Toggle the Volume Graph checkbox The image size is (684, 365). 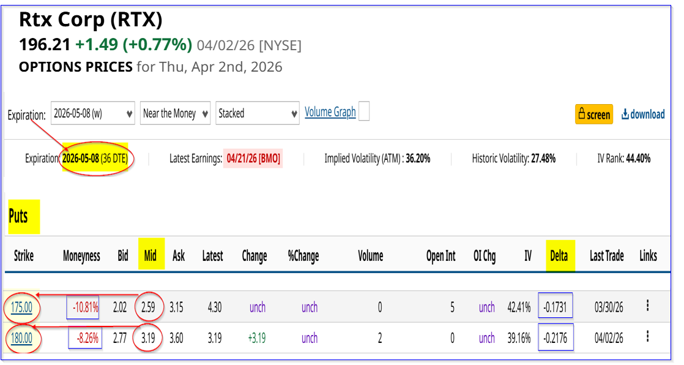pos(363,111)
